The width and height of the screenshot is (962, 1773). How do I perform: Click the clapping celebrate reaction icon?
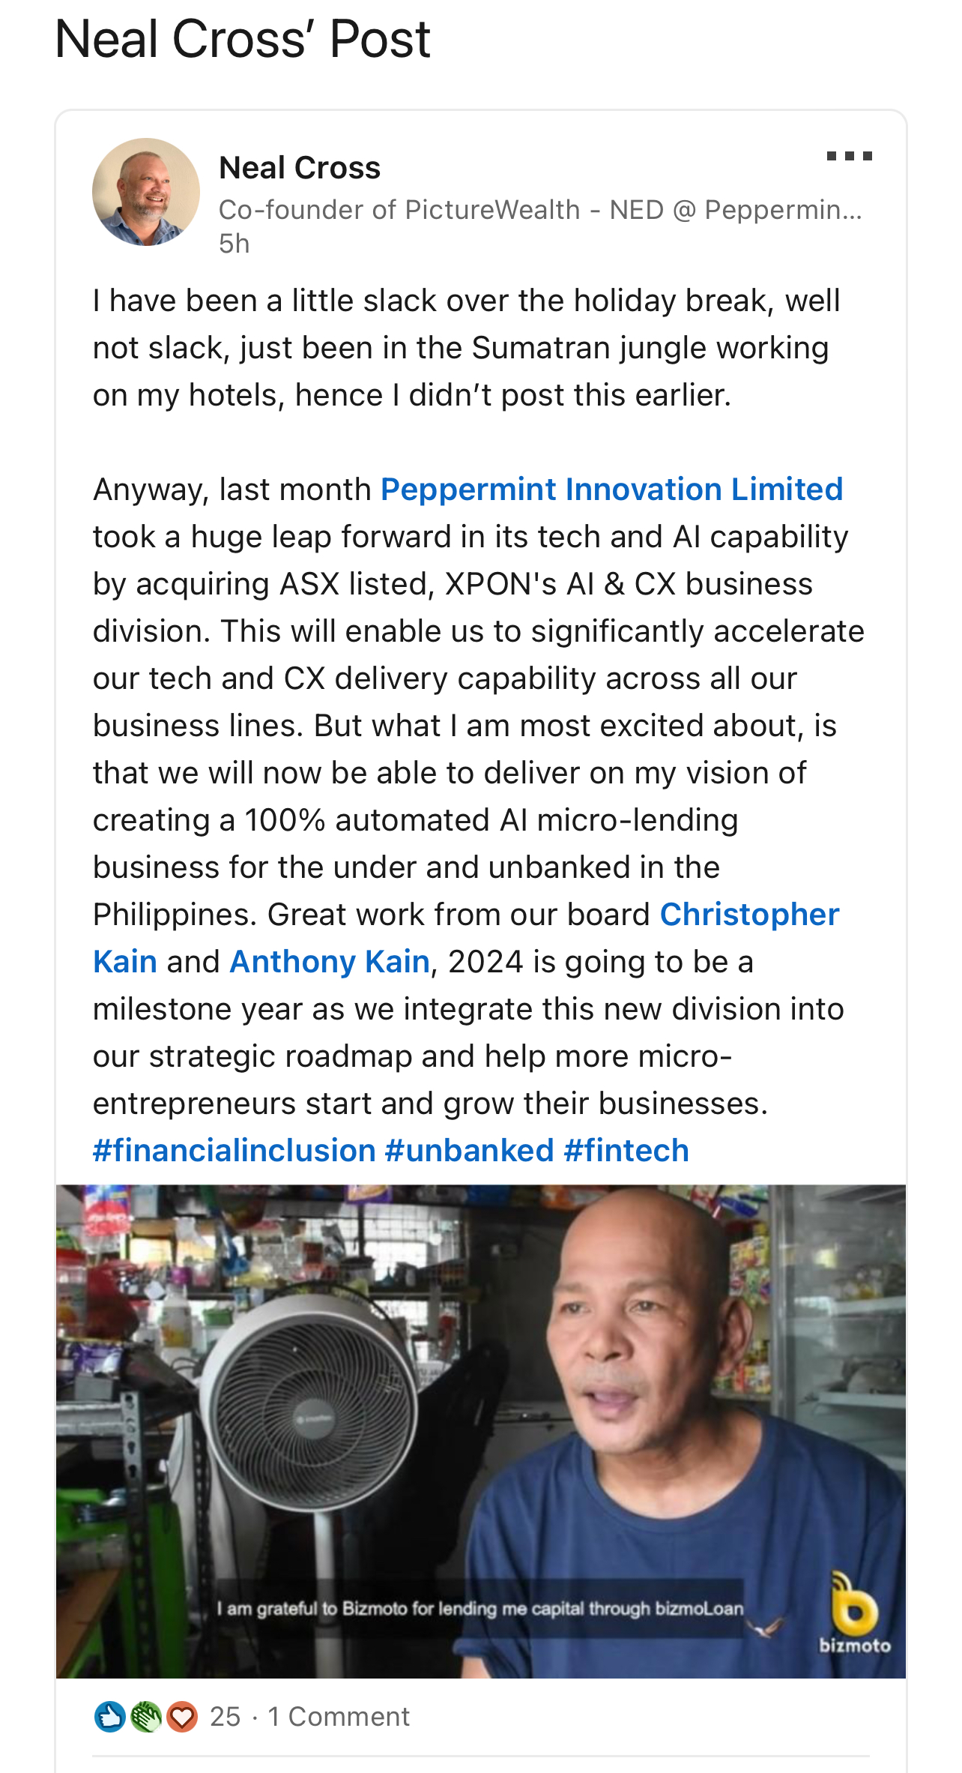pos(146,1716)
